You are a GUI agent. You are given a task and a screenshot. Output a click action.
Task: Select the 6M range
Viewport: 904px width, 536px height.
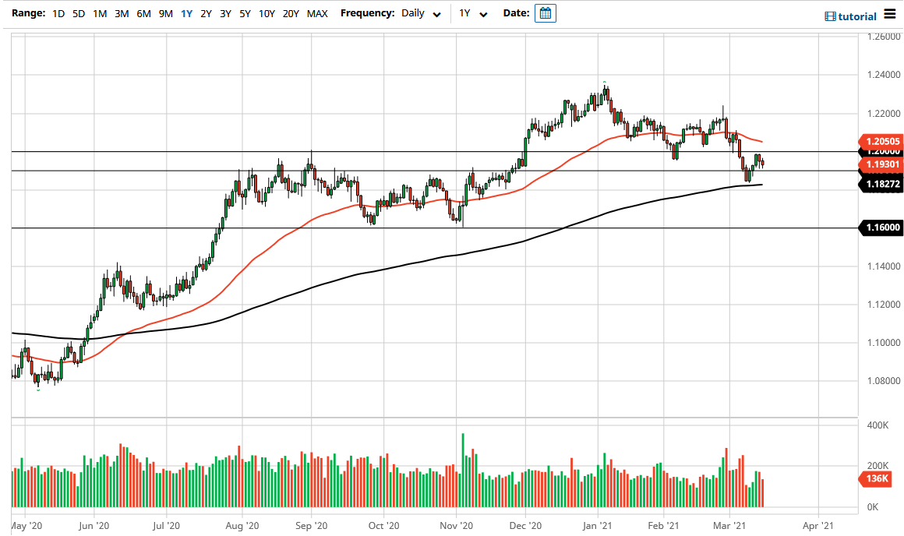(143, 13)
